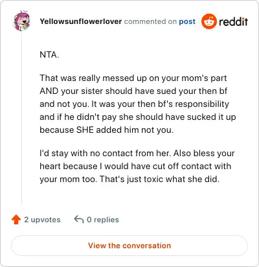Click the line starting "and not you. It was"
Image resolution: width=259 pixels, height=267 pixels.
point(134,104)
